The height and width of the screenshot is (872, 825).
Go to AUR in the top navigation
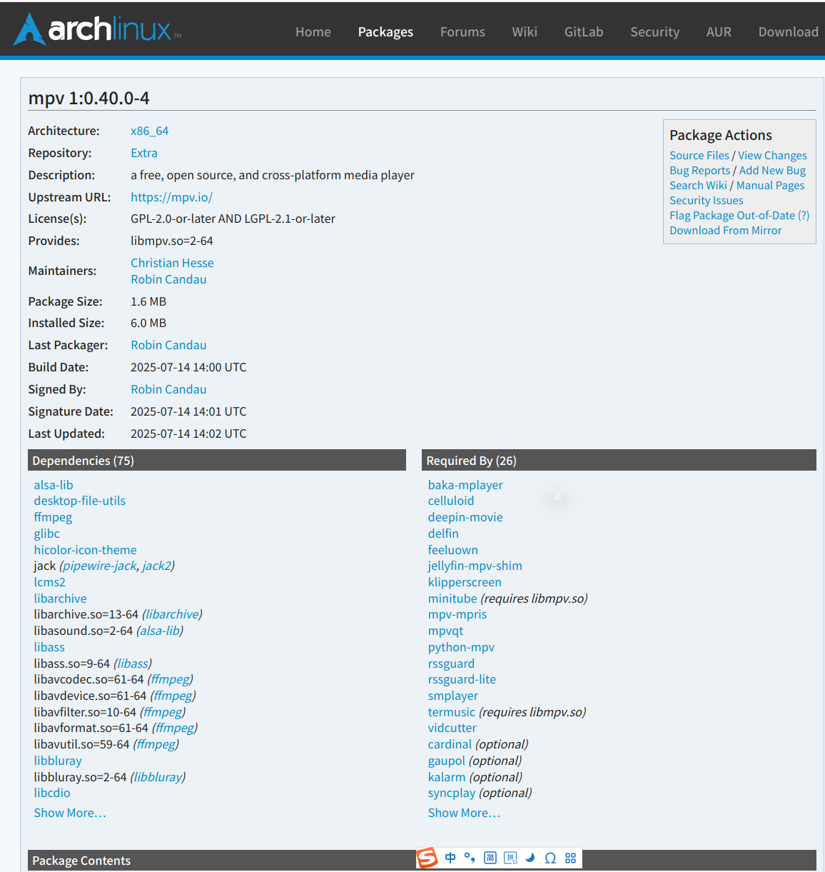719,32
